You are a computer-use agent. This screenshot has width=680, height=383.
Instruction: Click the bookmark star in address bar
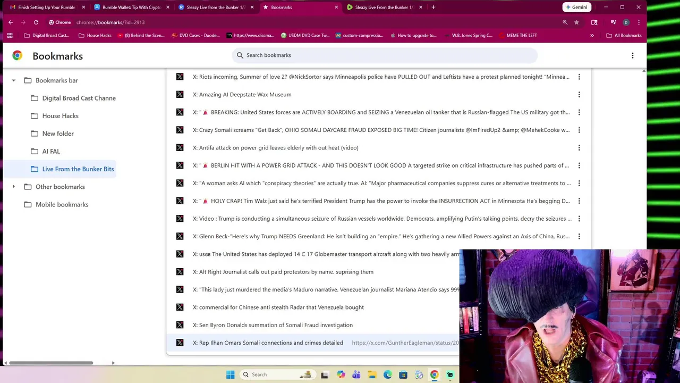tap(576, 22)
